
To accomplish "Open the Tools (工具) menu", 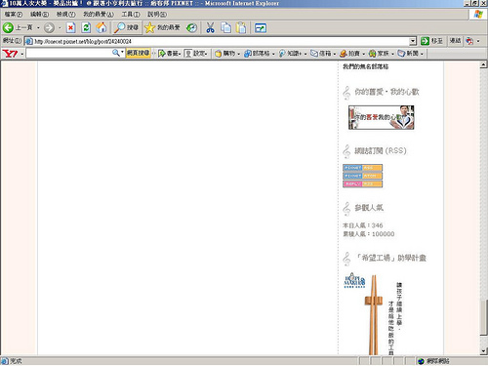I will coord(131,15).
